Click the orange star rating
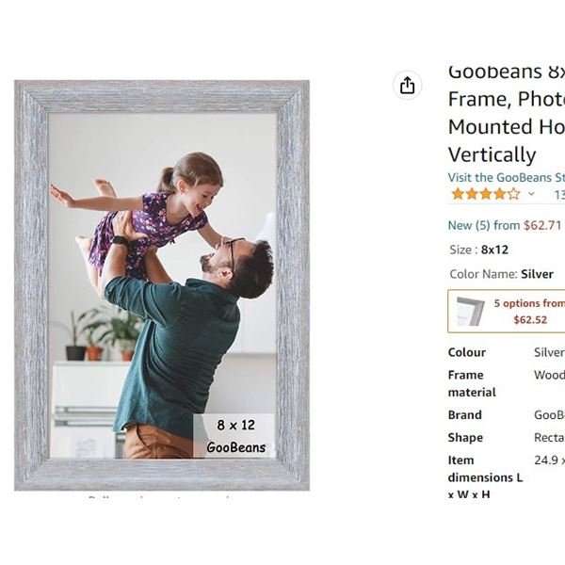Viewport: 565px width, 565px height. coord(486,194)
